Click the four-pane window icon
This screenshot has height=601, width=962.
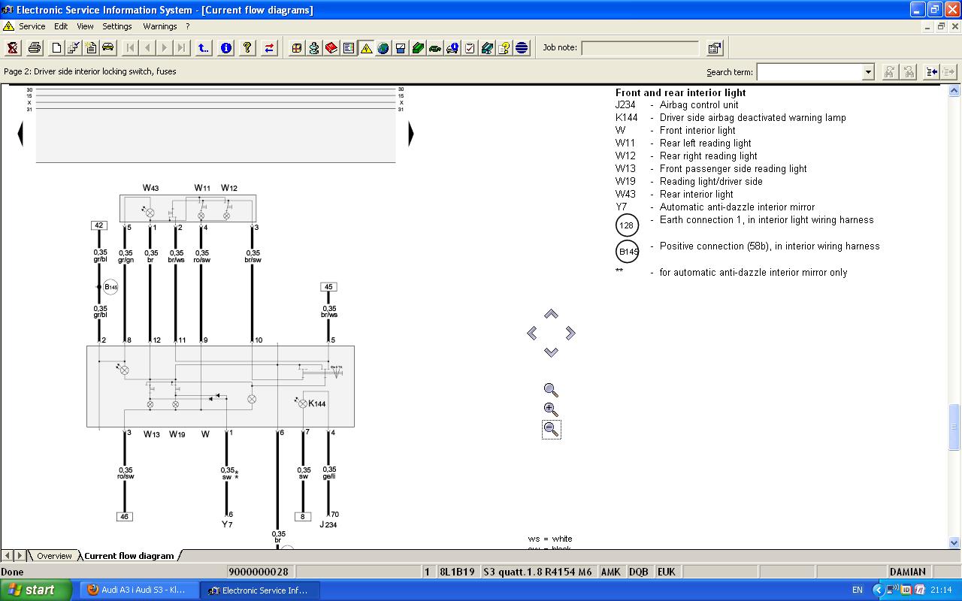coord(297,48)
